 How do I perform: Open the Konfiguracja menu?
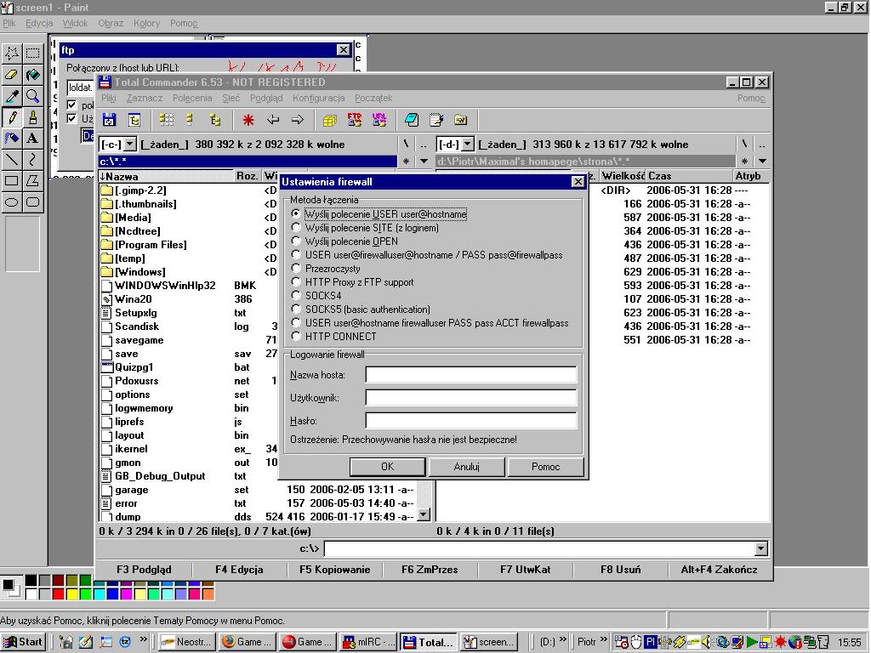tap(318, 99)
